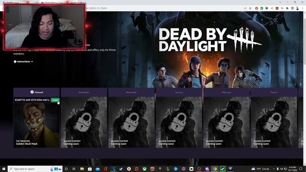The height and width of the screenshot is (172, 306).
Task: Select the February reward tab
Action: 226,92
